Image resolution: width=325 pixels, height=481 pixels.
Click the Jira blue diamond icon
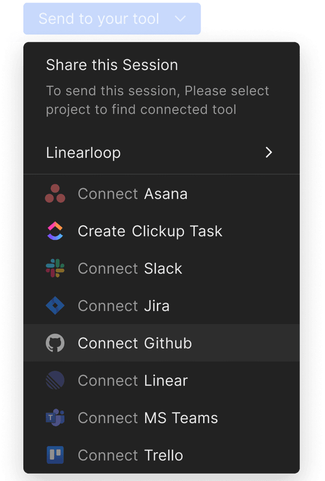point(55,306)
